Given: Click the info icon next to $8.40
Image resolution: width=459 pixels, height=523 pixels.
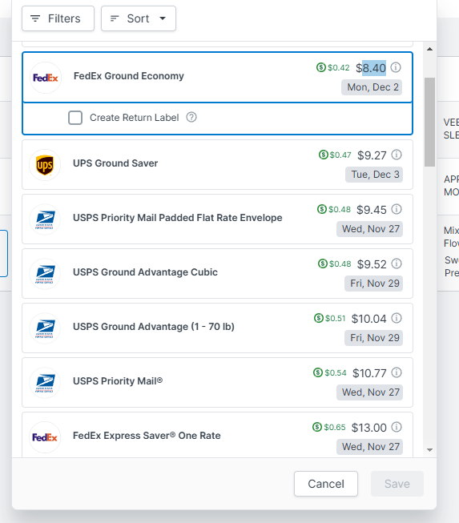Looking at the screenshot, I should [x=396, y=67].
